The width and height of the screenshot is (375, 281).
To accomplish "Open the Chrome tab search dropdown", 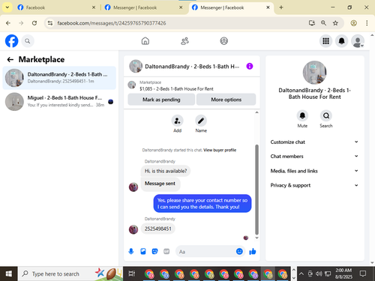I will click(7, 7).
